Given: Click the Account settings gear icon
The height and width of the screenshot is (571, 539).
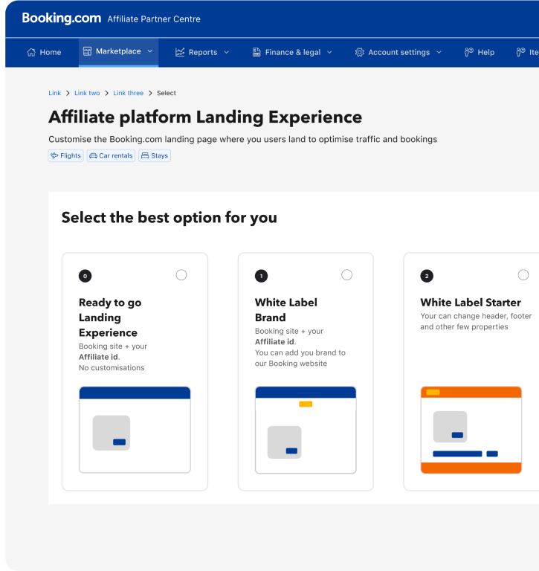Looking at the screenshot, I should coord(359,52).
